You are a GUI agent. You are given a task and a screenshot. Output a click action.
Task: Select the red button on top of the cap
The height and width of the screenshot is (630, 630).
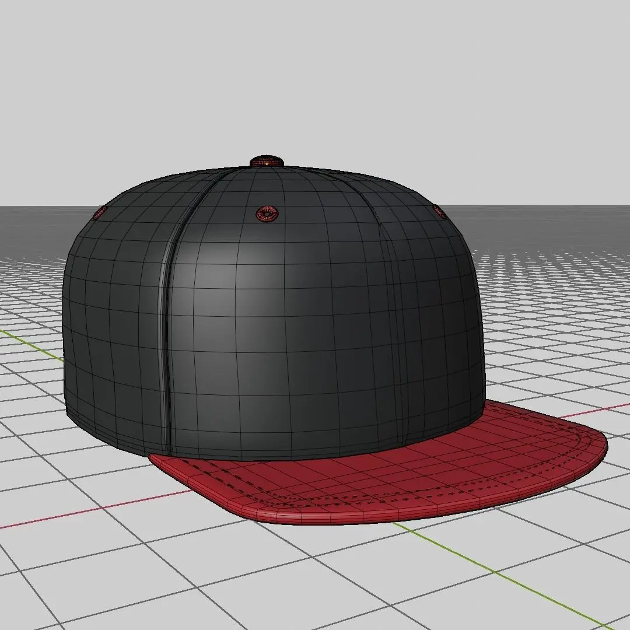[267, 162]
